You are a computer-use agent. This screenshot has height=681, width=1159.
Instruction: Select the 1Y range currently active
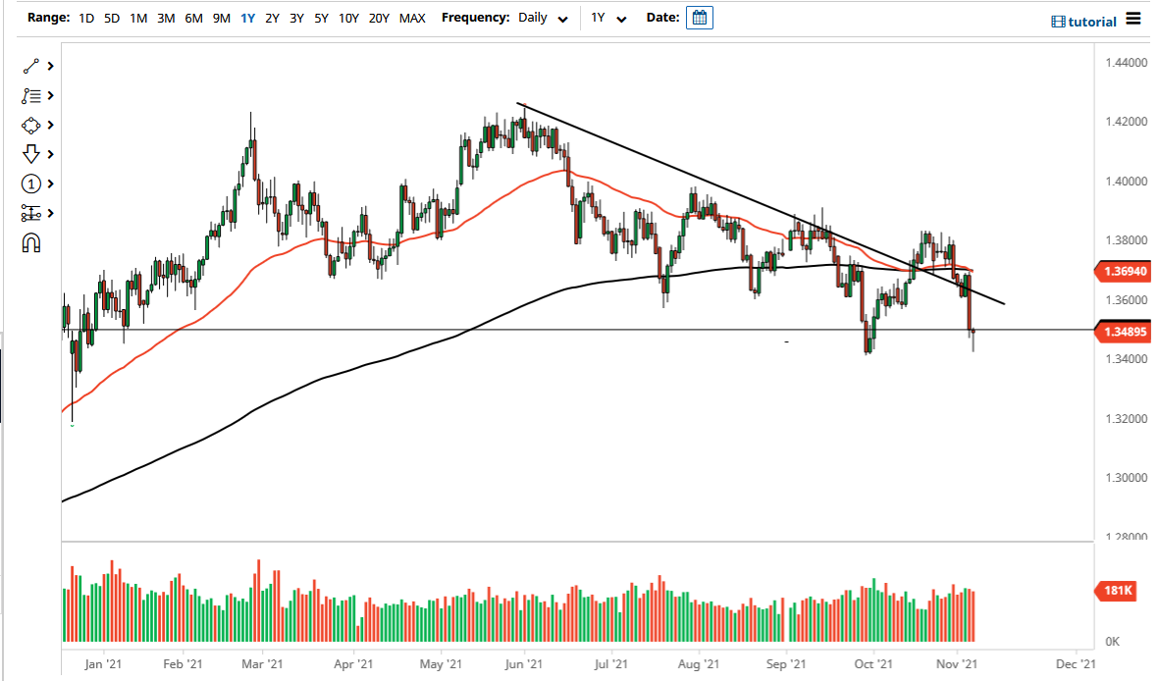click(x=247, y=17)
